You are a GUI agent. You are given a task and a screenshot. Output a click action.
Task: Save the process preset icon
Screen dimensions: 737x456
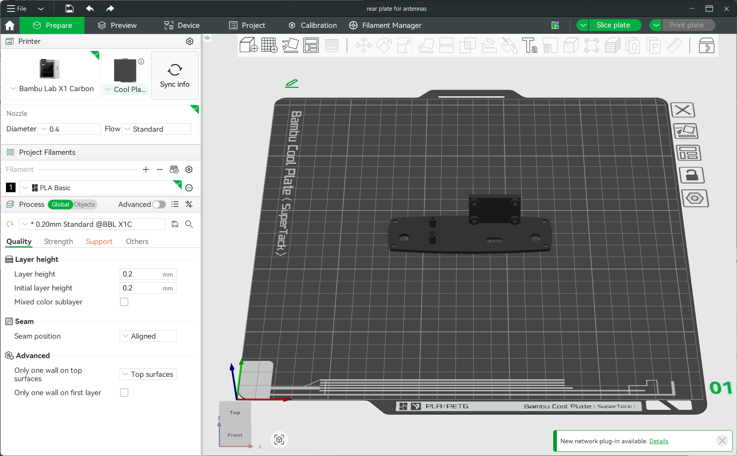[x=175, y=224]
